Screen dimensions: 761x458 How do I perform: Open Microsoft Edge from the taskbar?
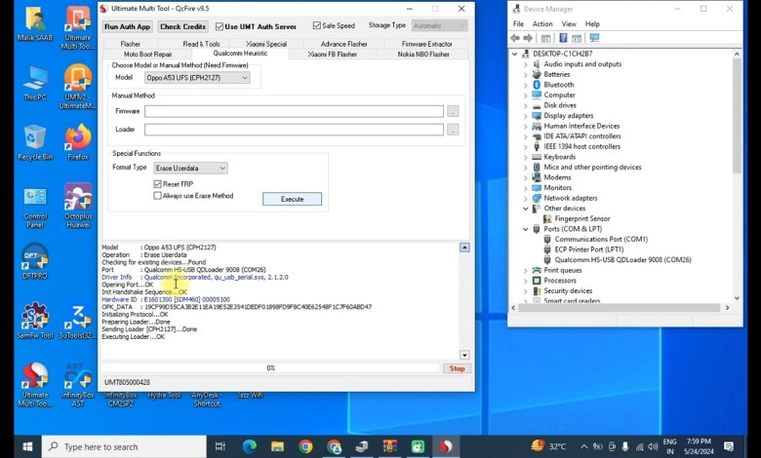tap(250, 446)
